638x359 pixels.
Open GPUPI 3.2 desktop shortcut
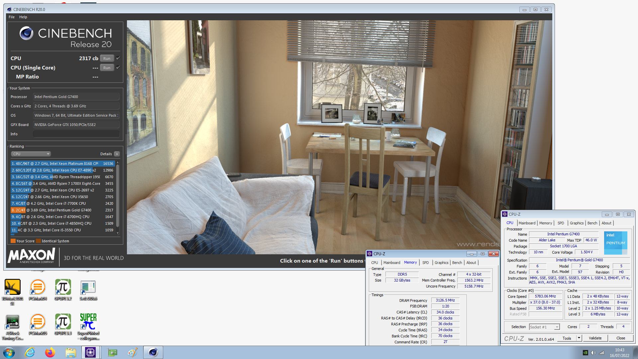click(x=63, y=290)
